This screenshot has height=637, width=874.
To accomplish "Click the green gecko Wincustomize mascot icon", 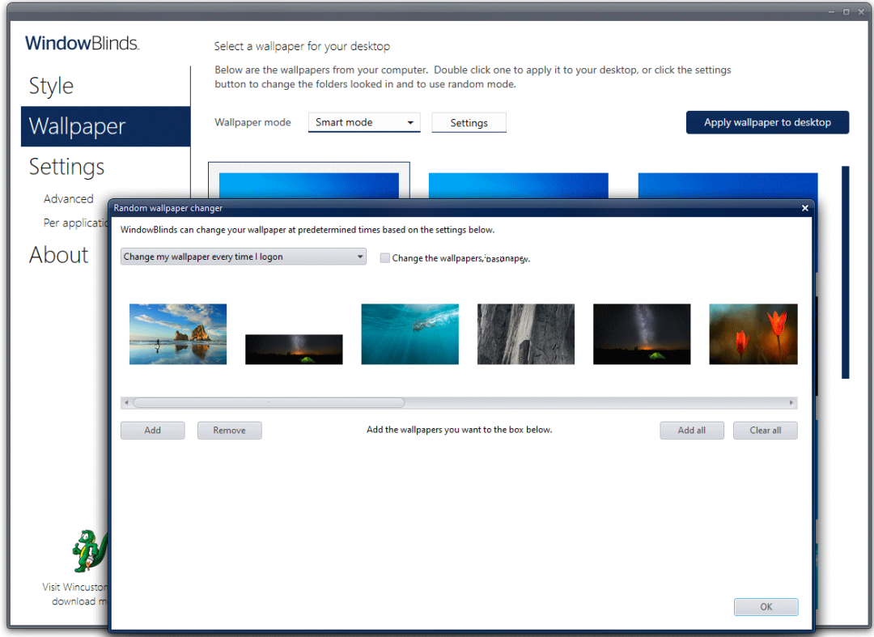I will [90, 550].
